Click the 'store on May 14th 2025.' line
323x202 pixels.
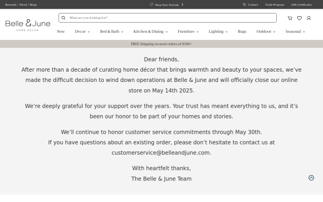pyautogui.click(x=161, y=90)
